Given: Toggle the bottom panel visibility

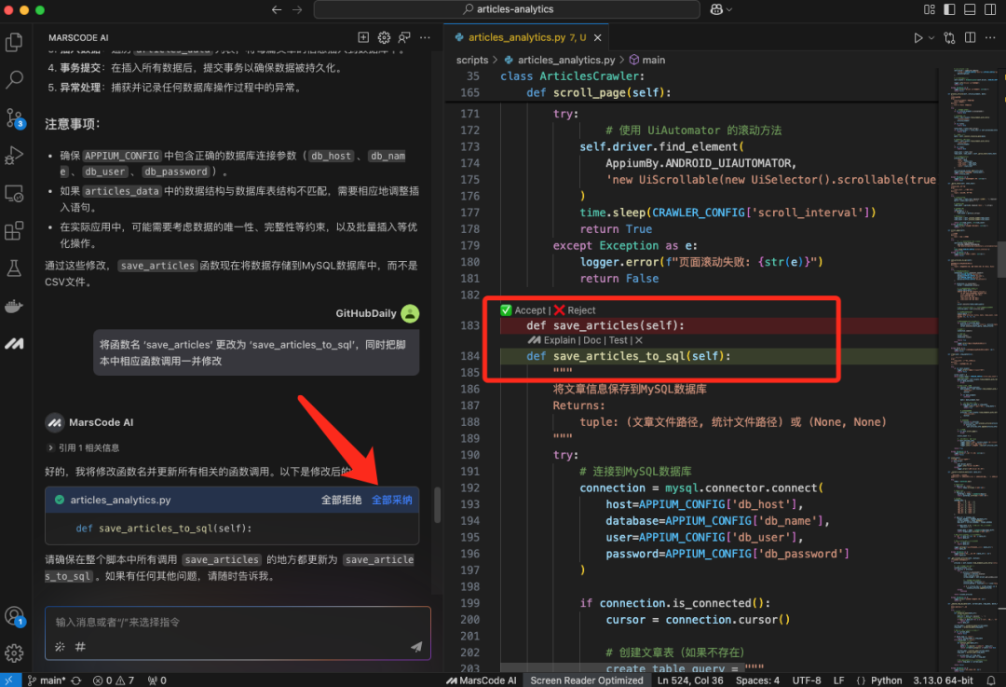Looking at the screenshot, I should coord(970,9).
